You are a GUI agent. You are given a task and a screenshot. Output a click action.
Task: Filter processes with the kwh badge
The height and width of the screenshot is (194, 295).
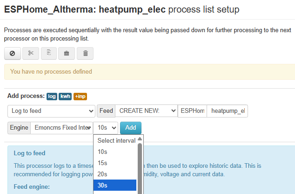(x=65, y=97)
